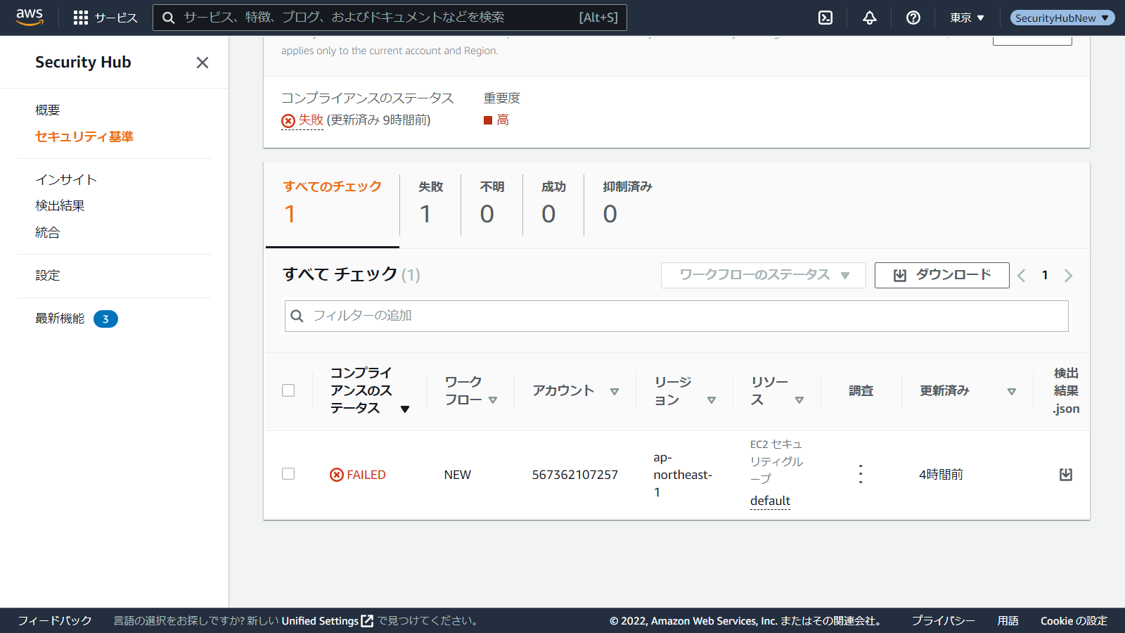The width and height of the screenshot is (1125, 633).
Task: Download finding JSON for FAILED row
Action: pos(1066,475)
